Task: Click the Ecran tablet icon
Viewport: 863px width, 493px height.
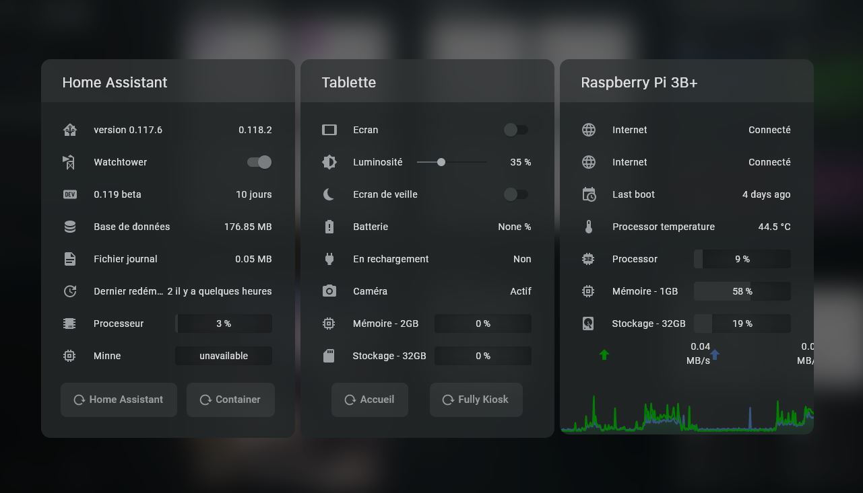Action: tap(329, 130)
